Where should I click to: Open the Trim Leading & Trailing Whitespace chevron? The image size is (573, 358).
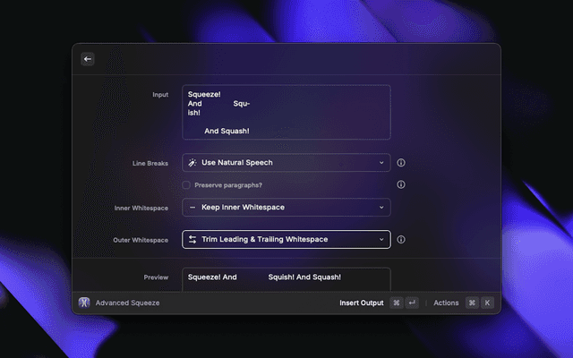tap(381, 240)
